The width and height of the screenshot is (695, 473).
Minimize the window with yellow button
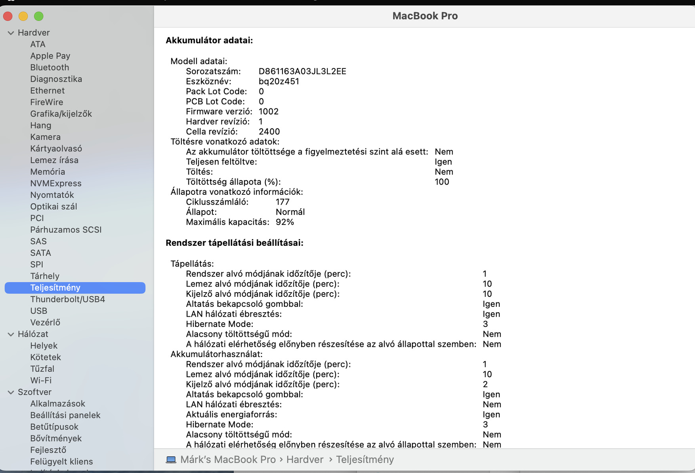23,16
